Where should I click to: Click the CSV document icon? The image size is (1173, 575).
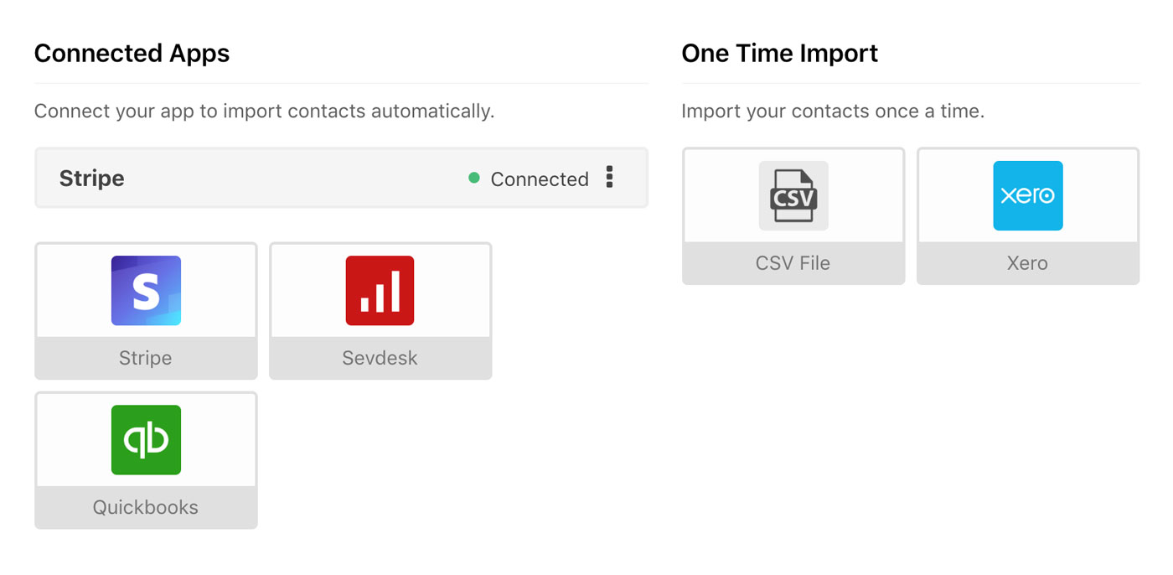(x=793, y=195)
